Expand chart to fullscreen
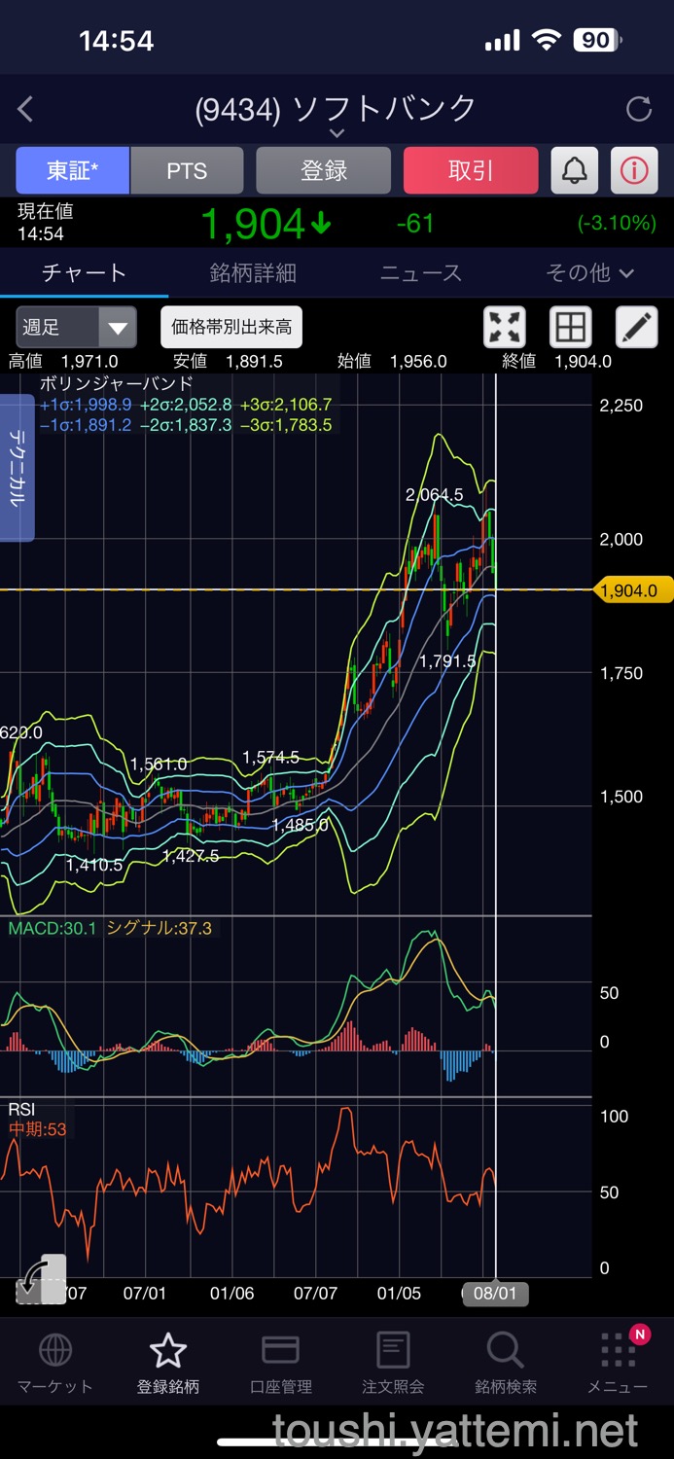Screen dimensions: 674x1459 point(505,328)
